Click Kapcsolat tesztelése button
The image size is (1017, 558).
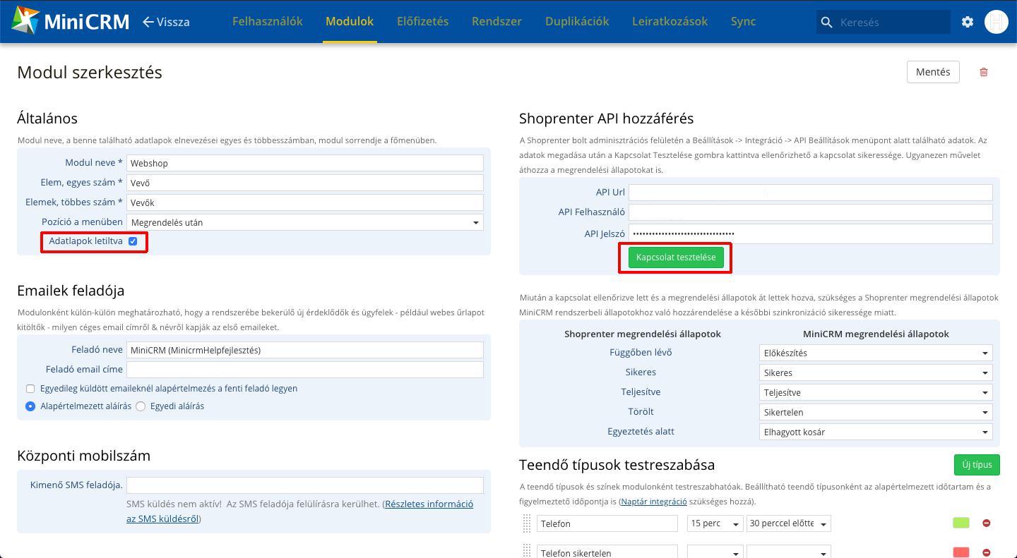676,257
